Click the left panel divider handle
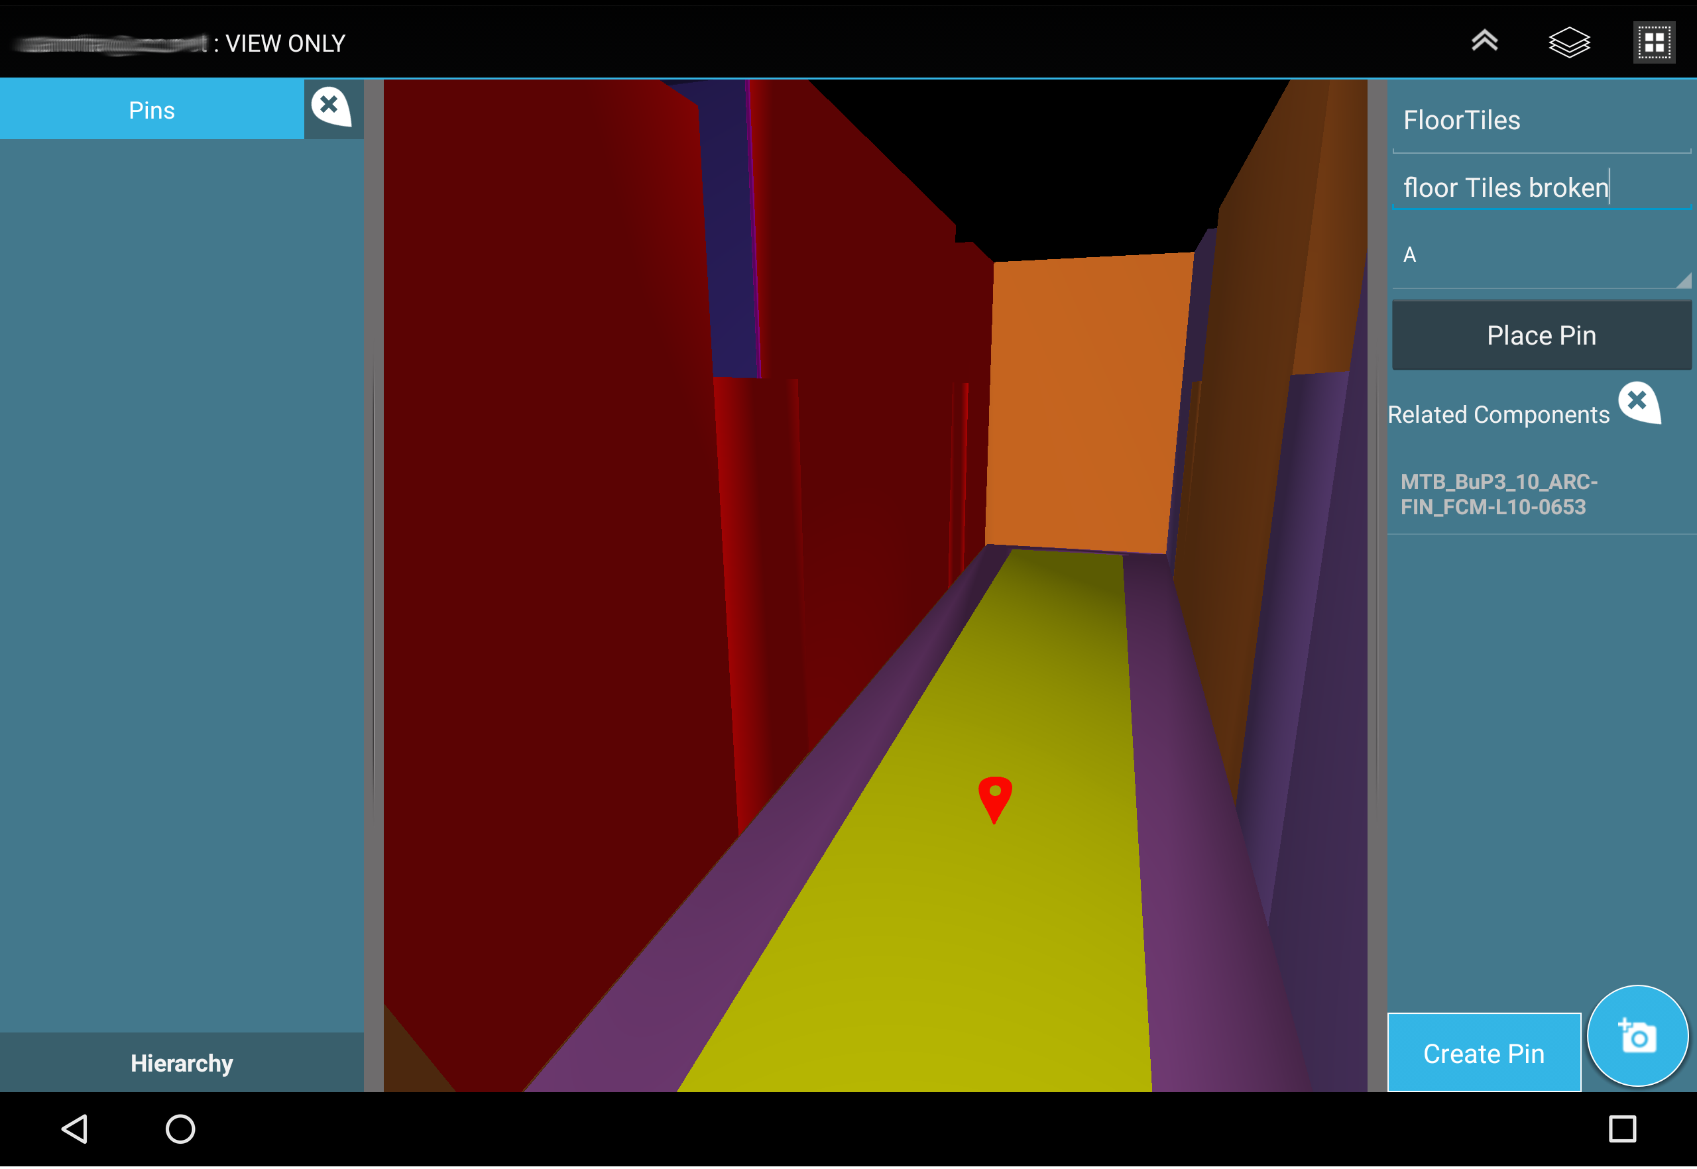Screen dimensions: 1697x1169 click(374, 584)
